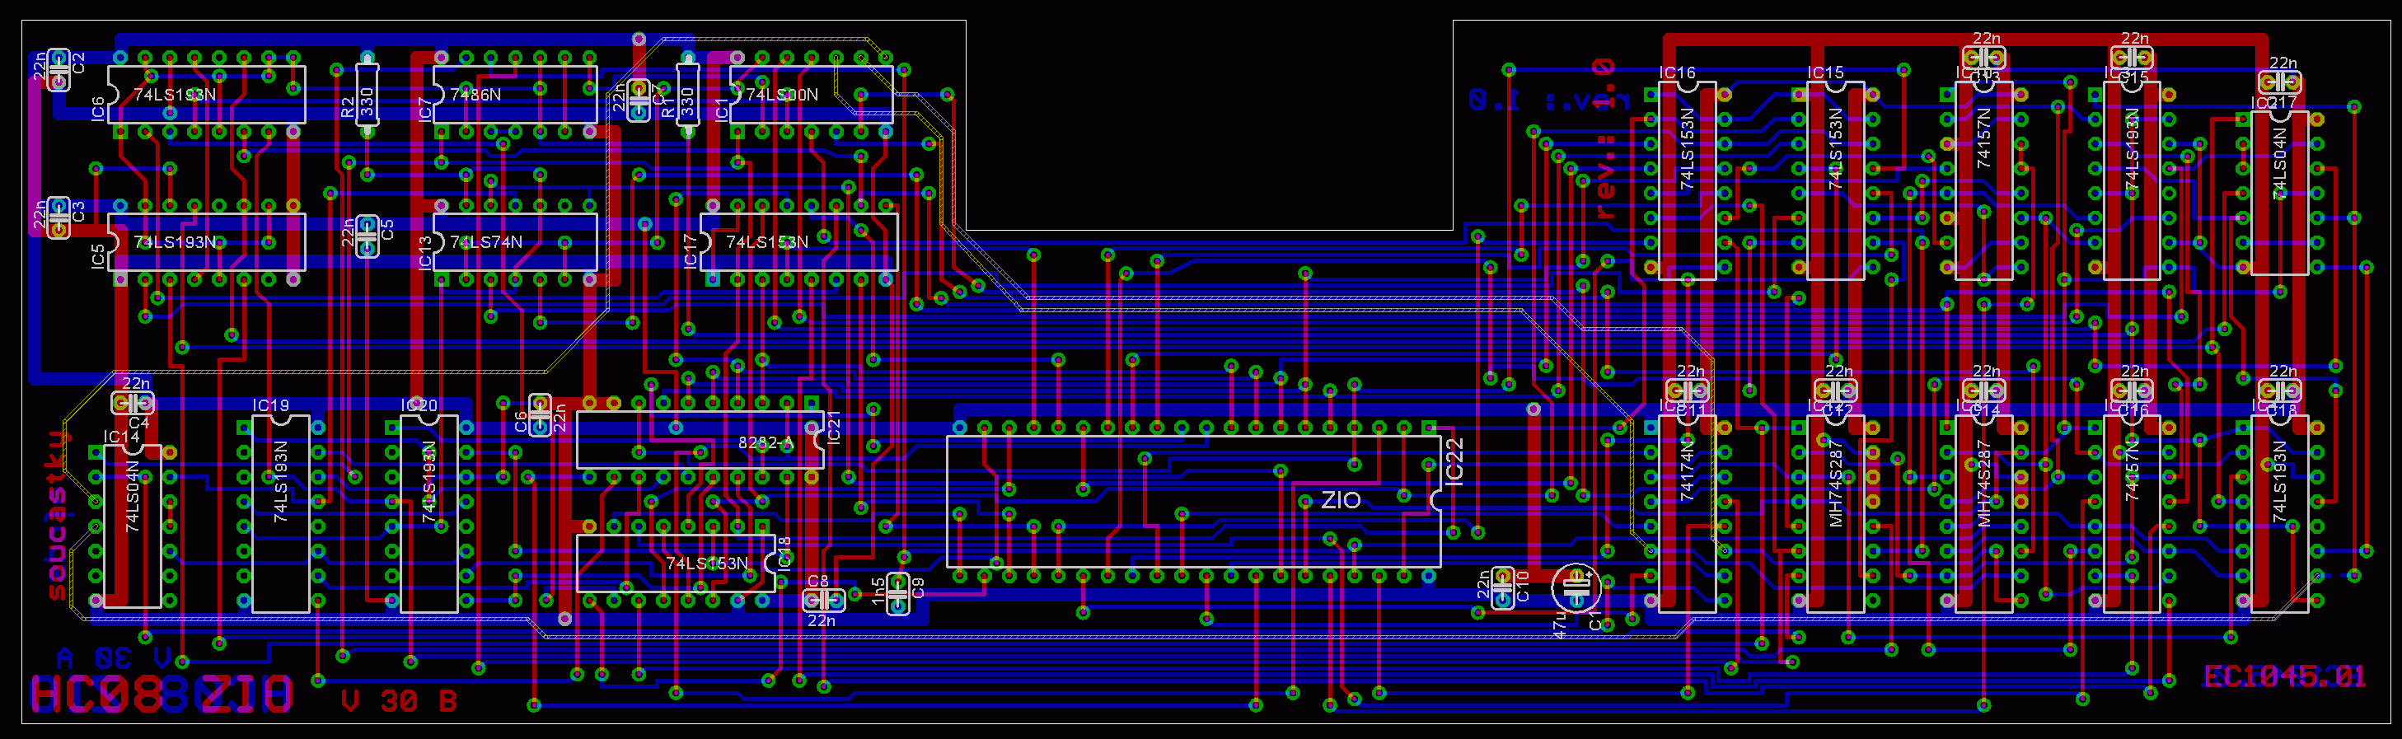This screenshot has width=2402, height=739.
Task: Click the C8 22n capacitor
Action: [823, 599]
